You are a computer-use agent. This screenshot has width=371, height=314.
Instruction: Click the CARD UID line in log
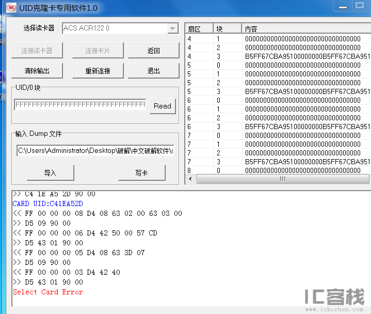47,203
